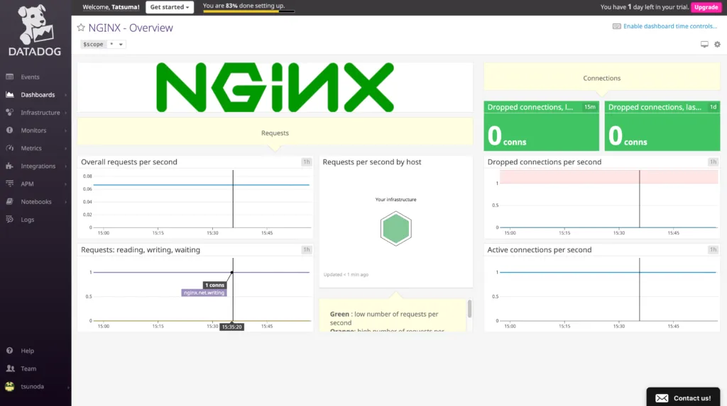Expand the APM submenu arrow
Screen dimensions: 727x406
pos(65,184)
